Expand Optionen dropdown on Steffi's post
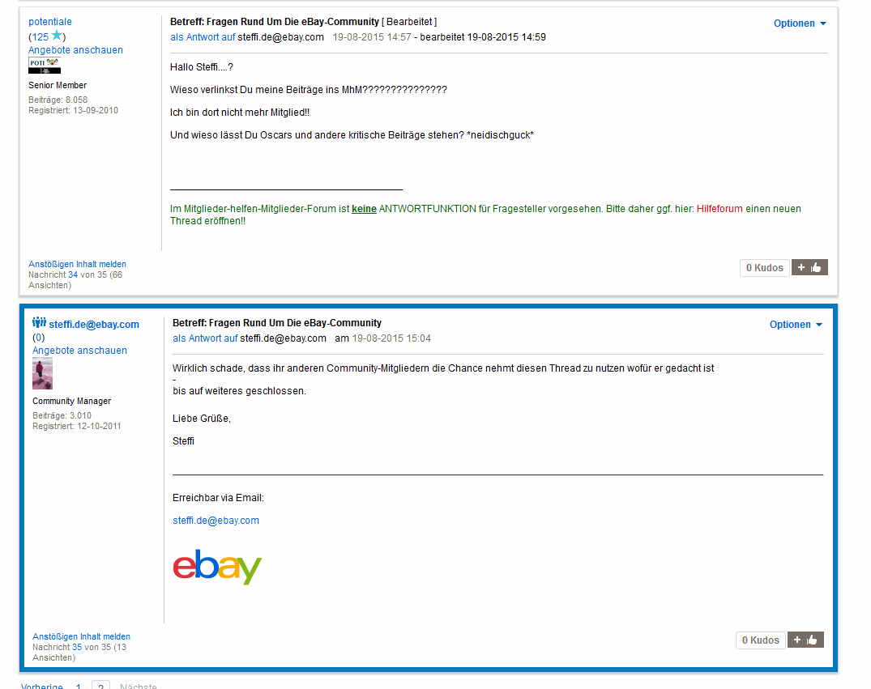871x689 pixels. [x=796, y=325]
